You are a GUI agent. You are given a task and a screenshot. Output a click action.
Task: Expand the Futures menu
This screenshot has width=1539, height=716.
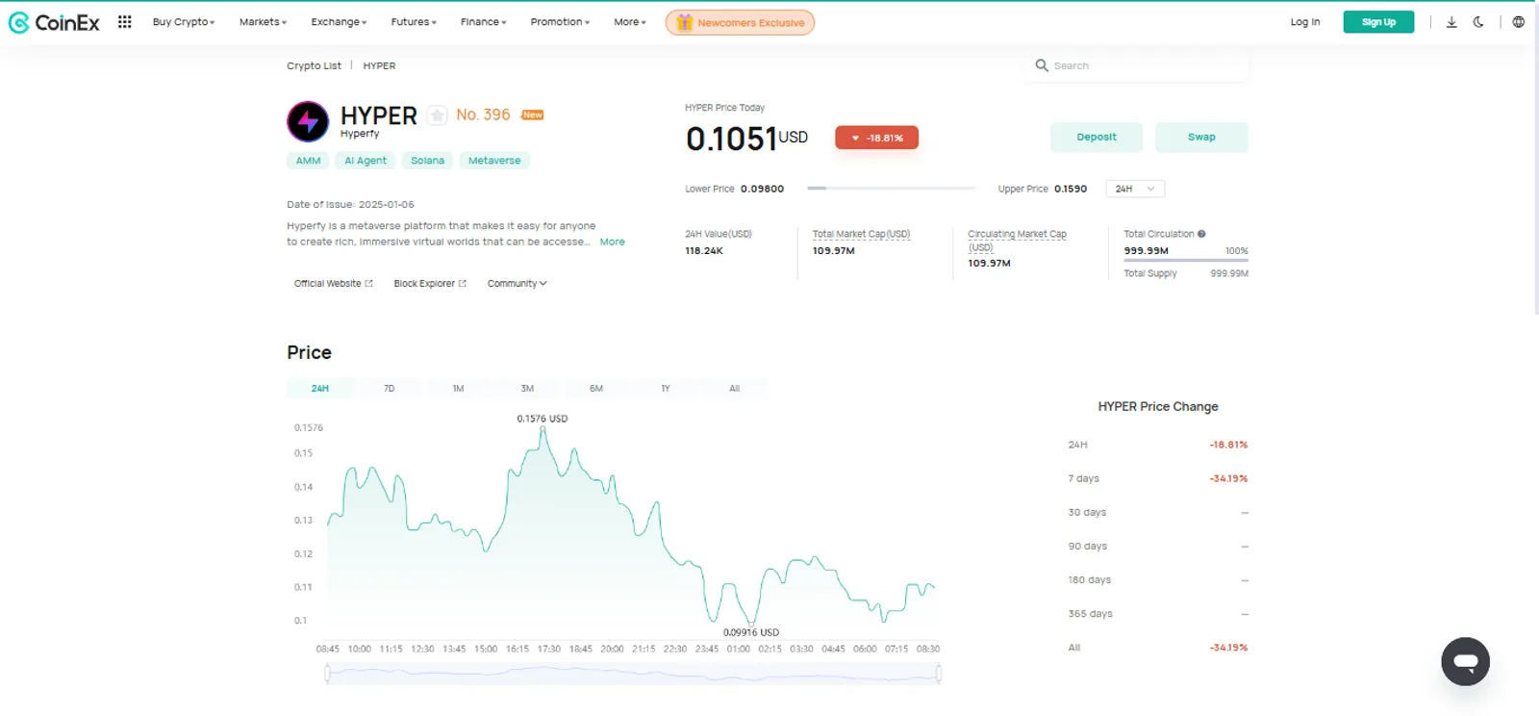coord(414,22)
